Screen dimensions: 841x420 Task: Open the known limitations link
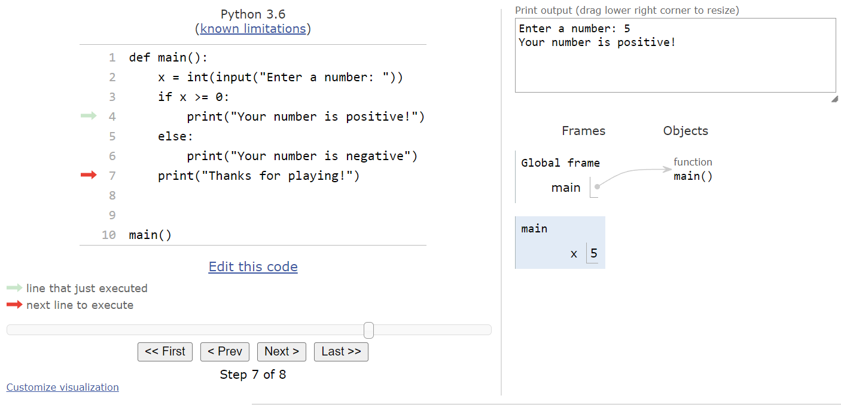[253, 29]
